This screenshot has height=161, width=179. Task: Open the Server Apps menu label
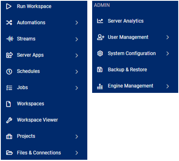pyautogui.click(x=30, y=55)
